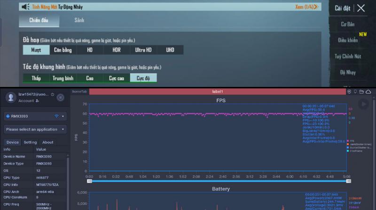Click the CPU Info value MT6877V/TZA
Image resolution: width=376 pixels, height=210 pixels.
click(47, 185)
